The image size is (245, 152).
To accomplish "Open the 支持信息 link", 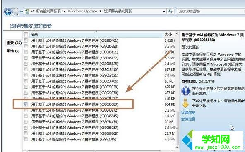I will click(188, 119).
